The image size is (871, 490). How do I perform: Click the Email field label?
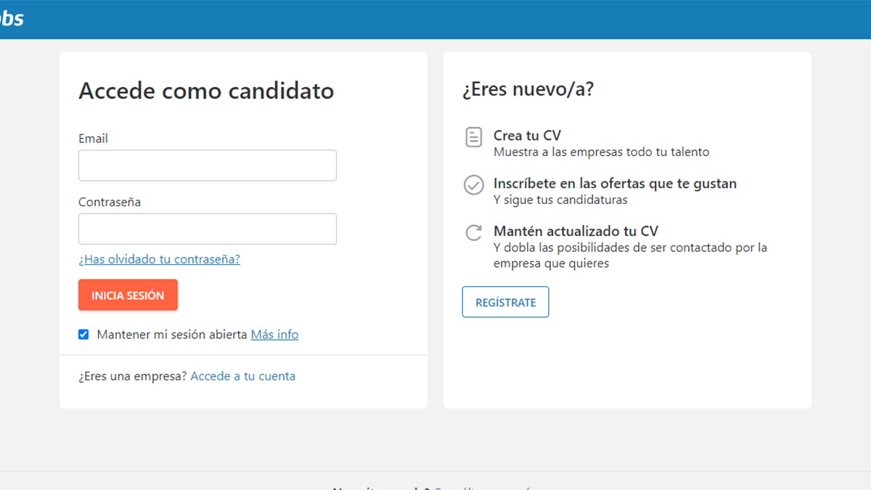pyautogui.click(x=93, y=138)
